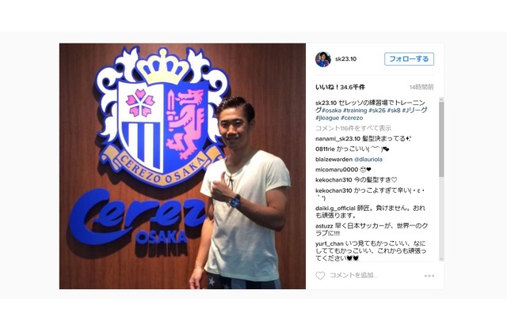Click the フォローする follow button
507x316 pixels.
point(409,59)
